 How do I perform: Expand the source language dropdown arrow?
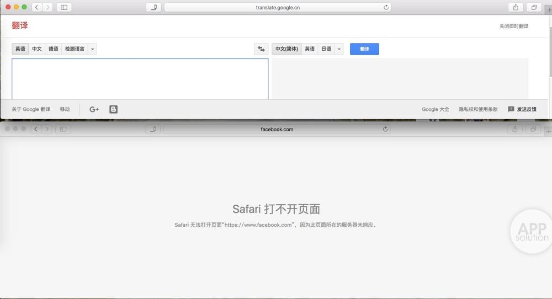tap(92, 49)
